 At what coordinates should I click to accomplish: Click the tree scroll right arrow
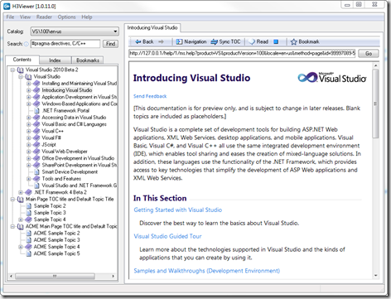pyautogui.click(x=113, y=276)
